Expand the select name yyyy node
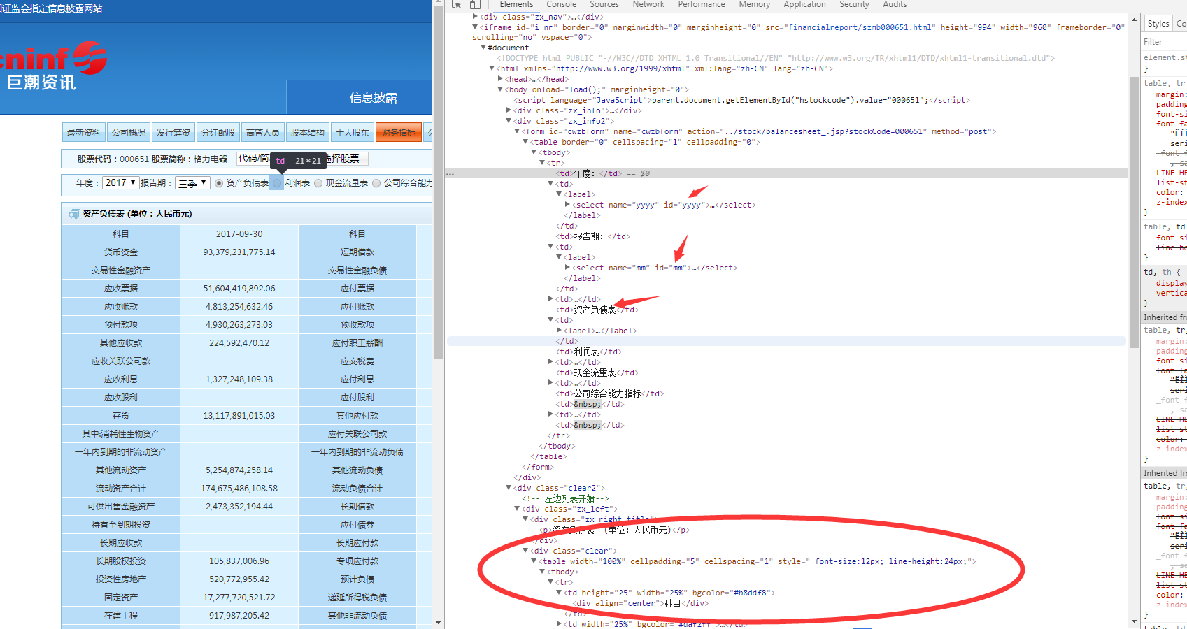 (567, 205)
